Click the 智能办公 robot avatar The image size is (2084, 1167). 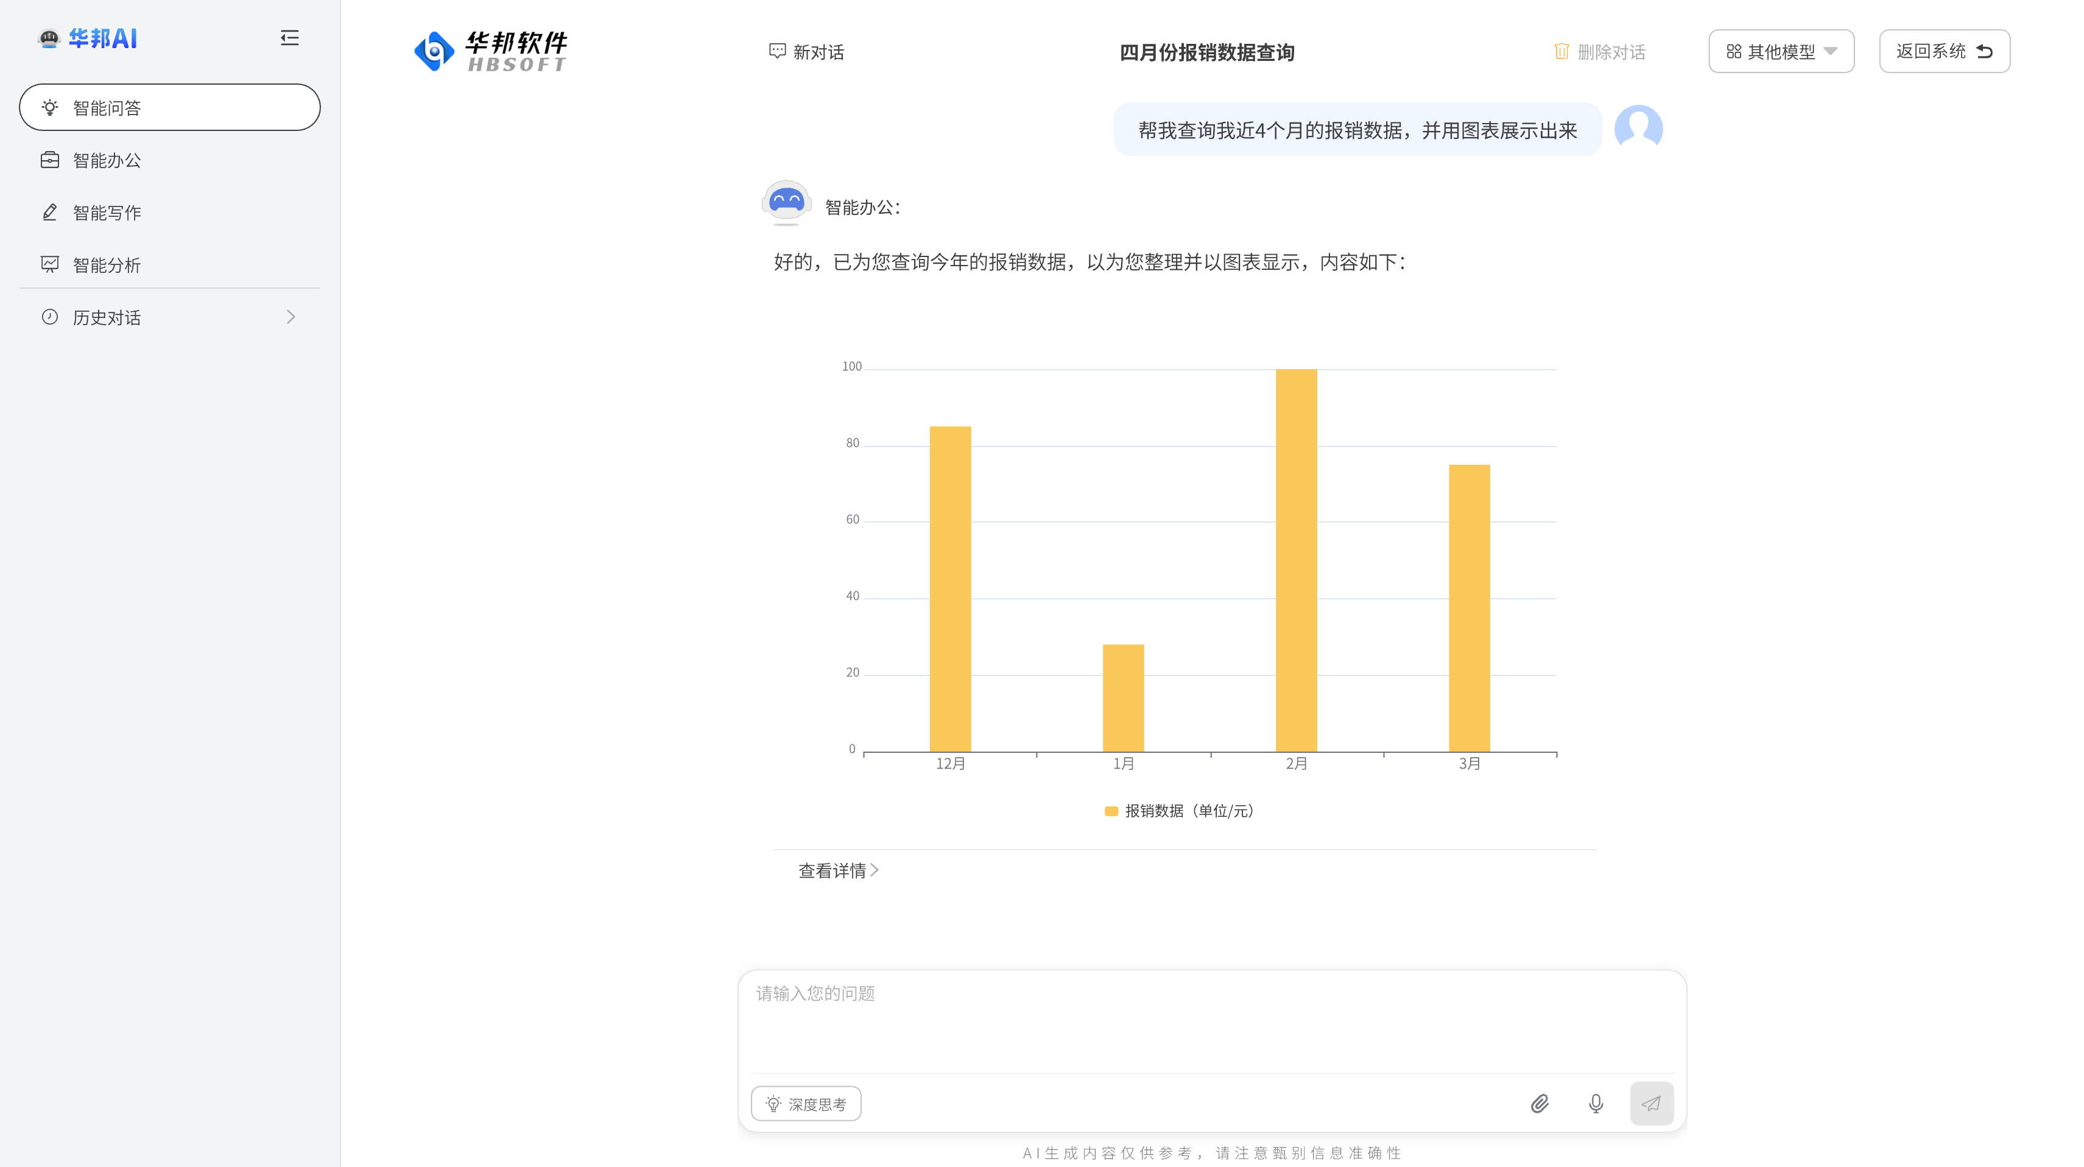[786, 202]
